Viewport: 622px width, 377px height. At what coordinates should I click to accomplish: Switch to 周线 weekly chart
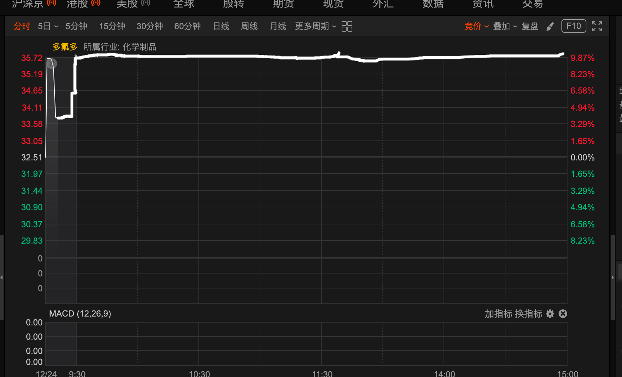click(249, 26)
